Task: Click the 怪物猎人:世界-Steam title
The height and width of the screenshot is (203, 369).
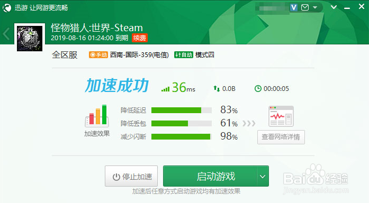Action: tap(97, 28)
